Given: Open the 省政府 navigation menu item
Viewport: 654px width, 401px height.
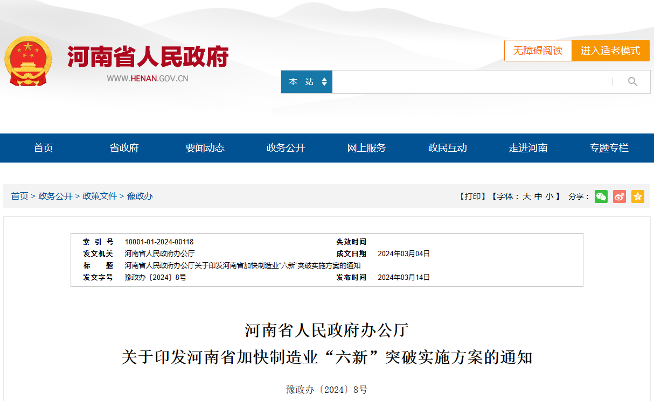Looking at the screenshot, I should [124, 148].
